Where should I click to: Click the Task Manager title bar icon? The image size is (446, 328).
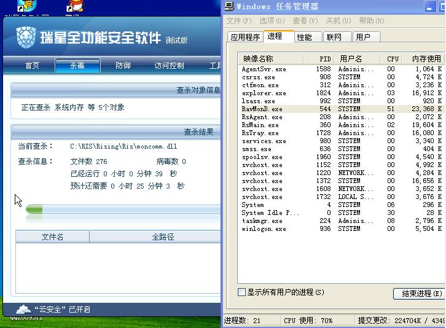[x=229, y=6]
